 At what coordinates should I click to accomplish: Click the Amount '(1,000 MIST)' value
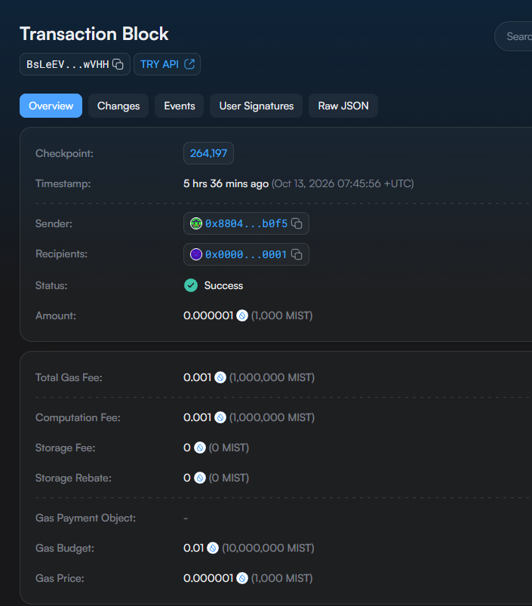(281, 315)
